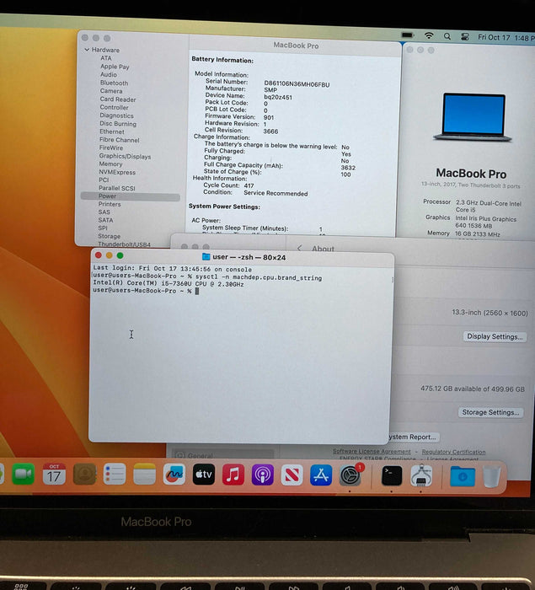Select Printers in hardware list
Screen dimensions: 535x590
pos(110,204)
